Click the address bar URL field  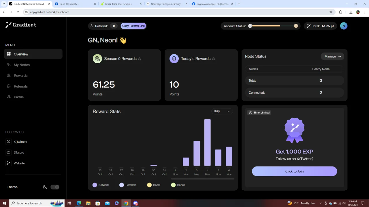pos(179,12)
